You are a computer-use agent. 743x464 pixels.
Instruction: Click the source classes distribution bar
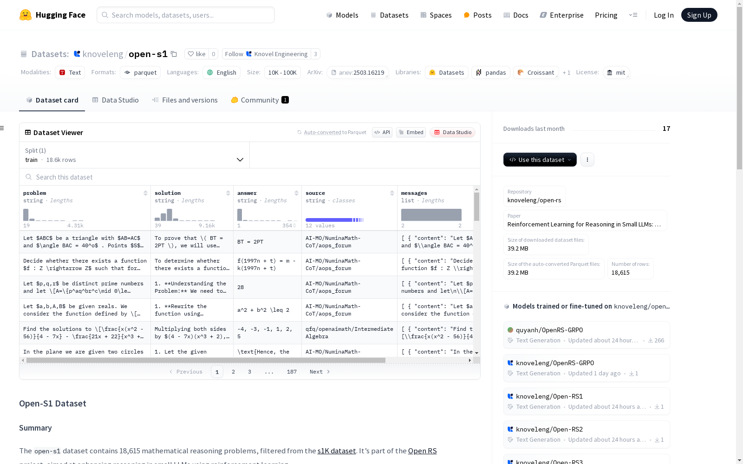(334, 219)
